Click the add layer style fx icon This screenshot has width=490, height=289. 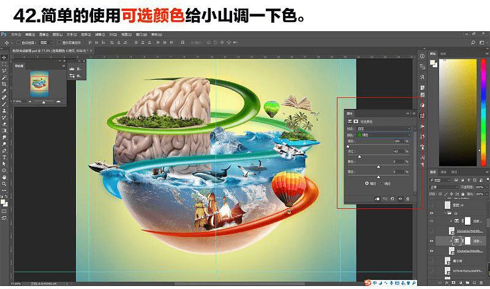447,282
